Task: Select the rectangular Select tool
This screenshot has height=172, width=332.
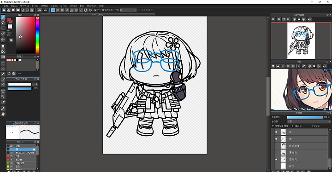Action: click(3, 63)
